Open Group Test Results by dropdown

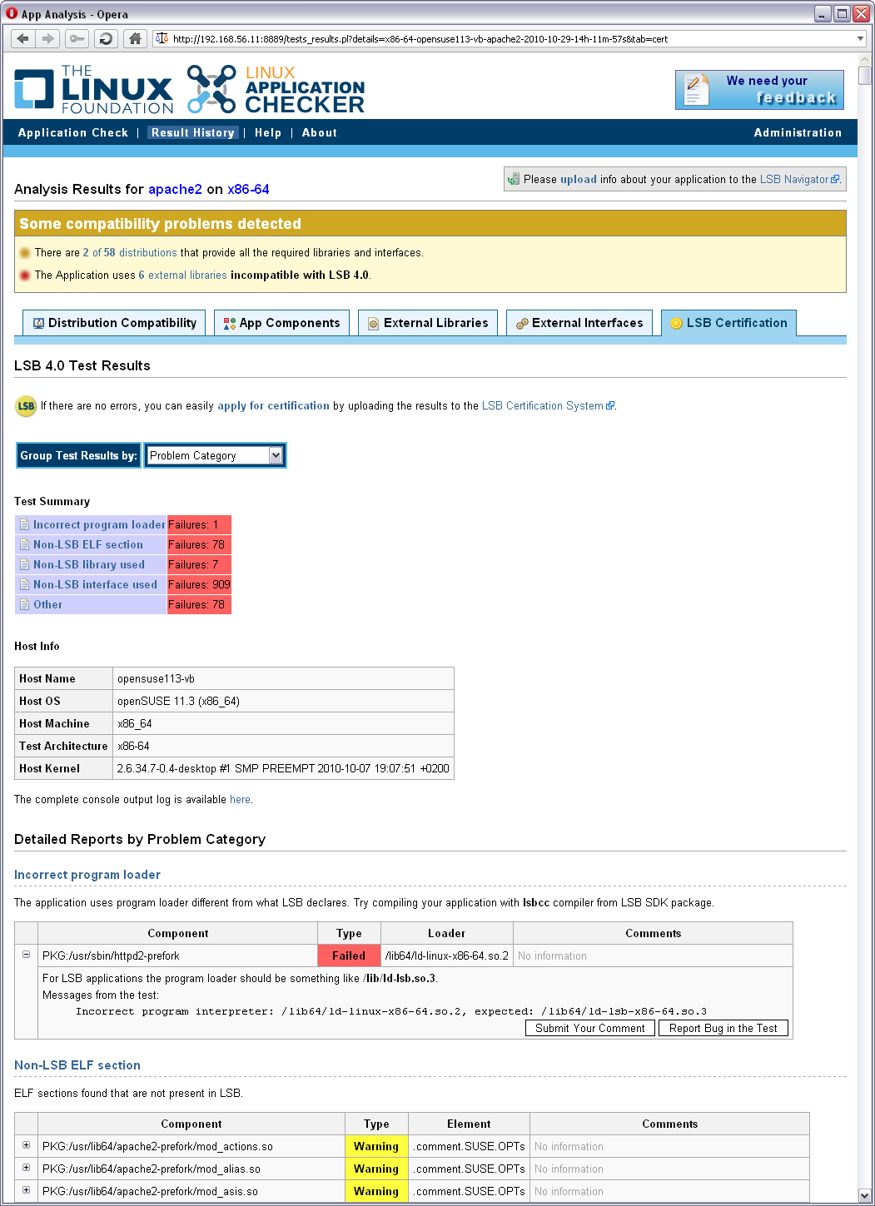pyautogui.click(x=216, y=455)
